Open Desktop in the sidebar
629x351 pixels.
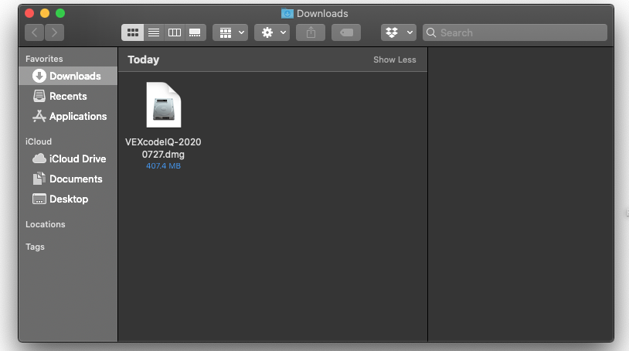tap(68, 199)
